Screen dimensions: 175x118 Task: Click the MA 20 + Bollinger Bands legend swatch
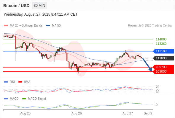click(x=6, y=26)
